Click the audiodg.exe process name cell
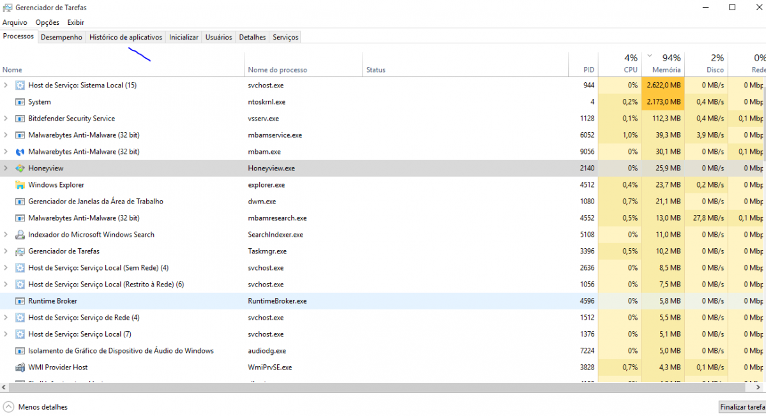Screen dimensions: 766x416 tap(267, 351)
